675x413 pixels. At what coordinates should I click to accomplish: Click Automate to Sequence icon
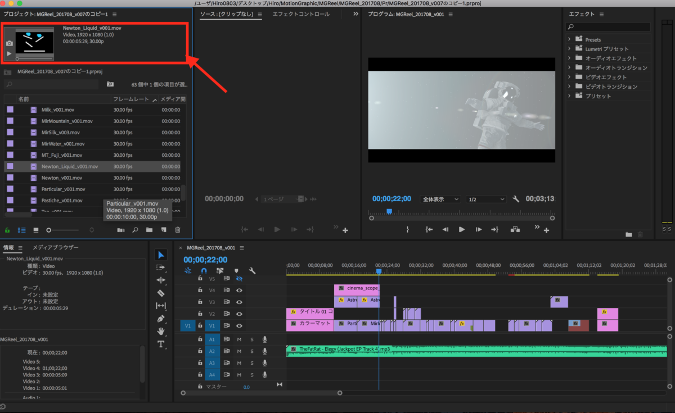(x=120, y=230)
